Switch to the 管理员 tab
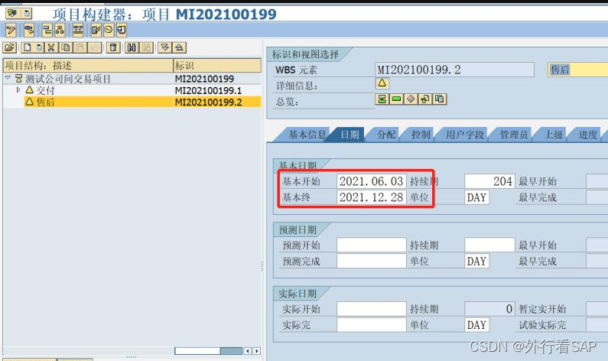The width and height of the screenshot is (608, 361). click(x=514, y=135)
